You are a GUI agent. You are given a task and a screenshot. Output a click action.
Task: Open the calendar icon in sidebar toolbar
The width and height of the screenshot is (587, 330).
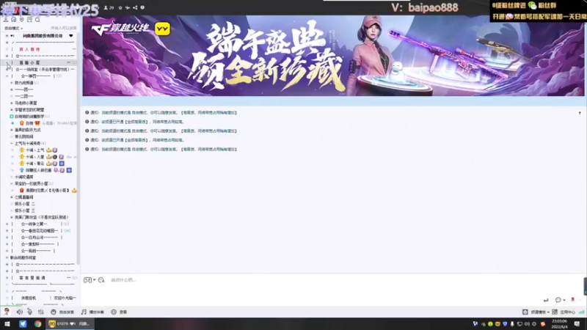pos(29,20)
